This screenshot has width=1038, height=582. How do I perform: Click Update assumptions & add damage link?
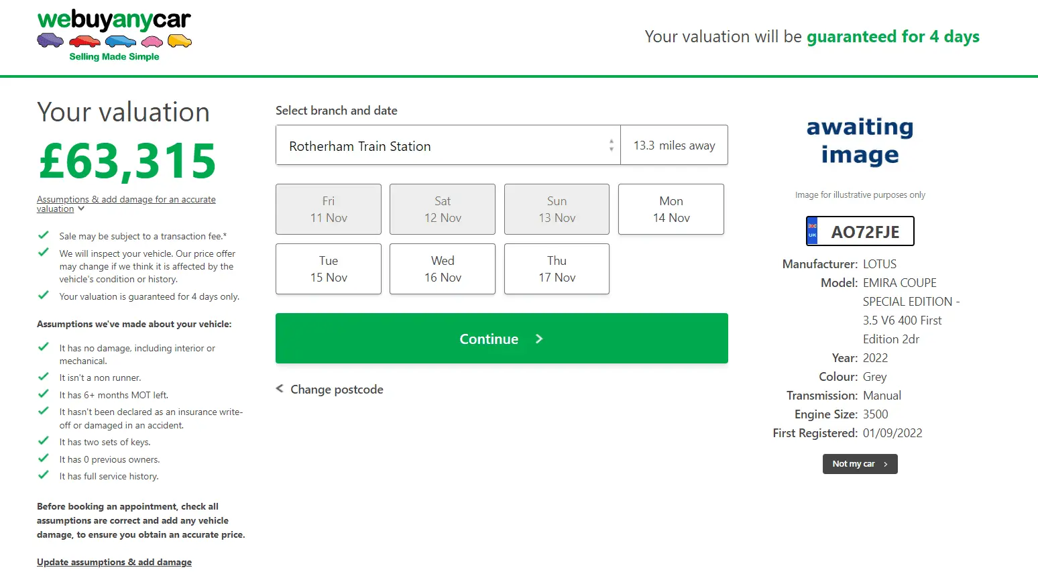click(114, 562)
